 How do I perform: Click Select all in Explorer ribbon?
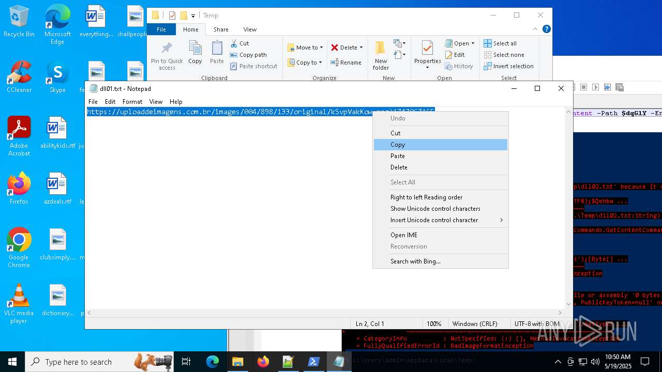[500, 43]
